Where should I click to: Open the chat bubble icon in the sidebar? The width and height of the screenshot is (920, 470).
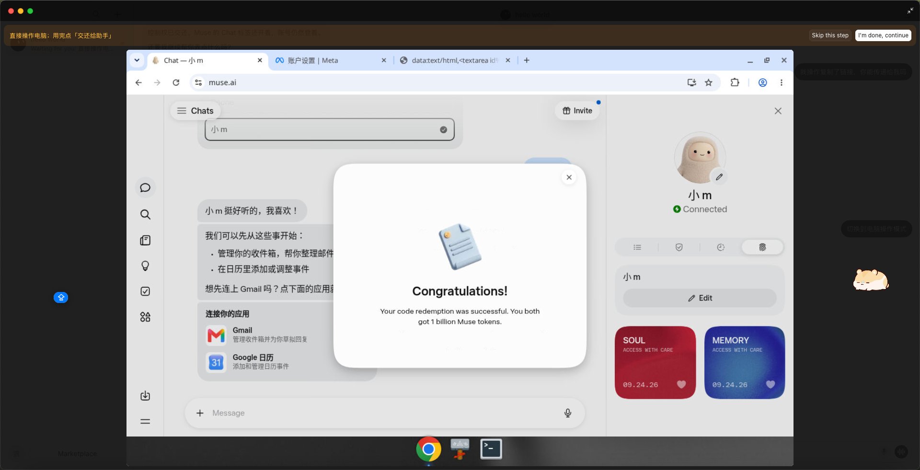145,188
